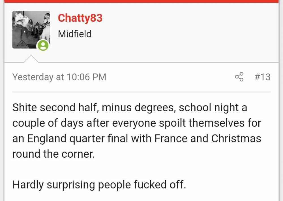Viewport: 283px width, 201px height.
Task: Click the red bar above the post
Action: tap(141, 1)
